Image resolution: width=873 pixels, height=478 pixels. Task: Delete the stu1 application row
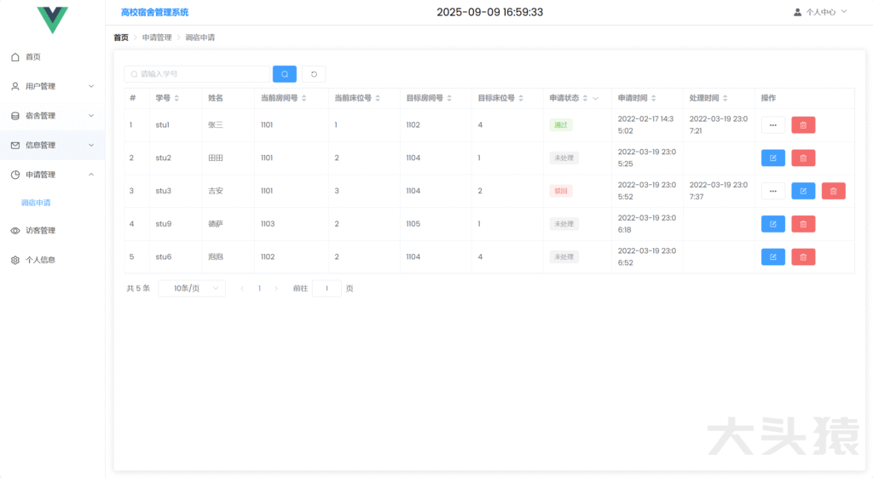click(803, 125)
